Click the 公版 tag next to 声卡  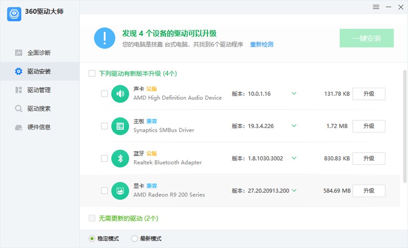[151, 89]
